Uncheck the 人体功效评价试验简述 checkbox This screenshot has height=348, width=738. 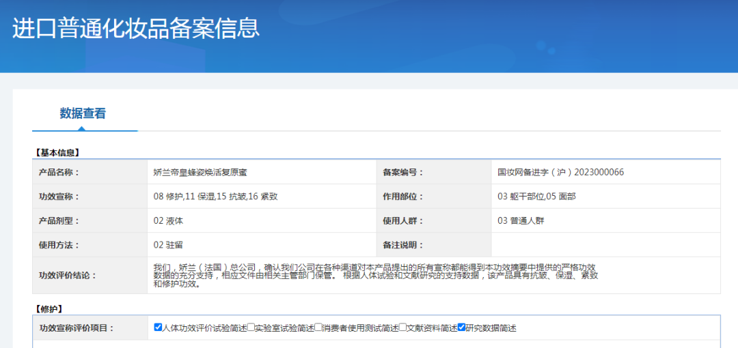[159, 328]
